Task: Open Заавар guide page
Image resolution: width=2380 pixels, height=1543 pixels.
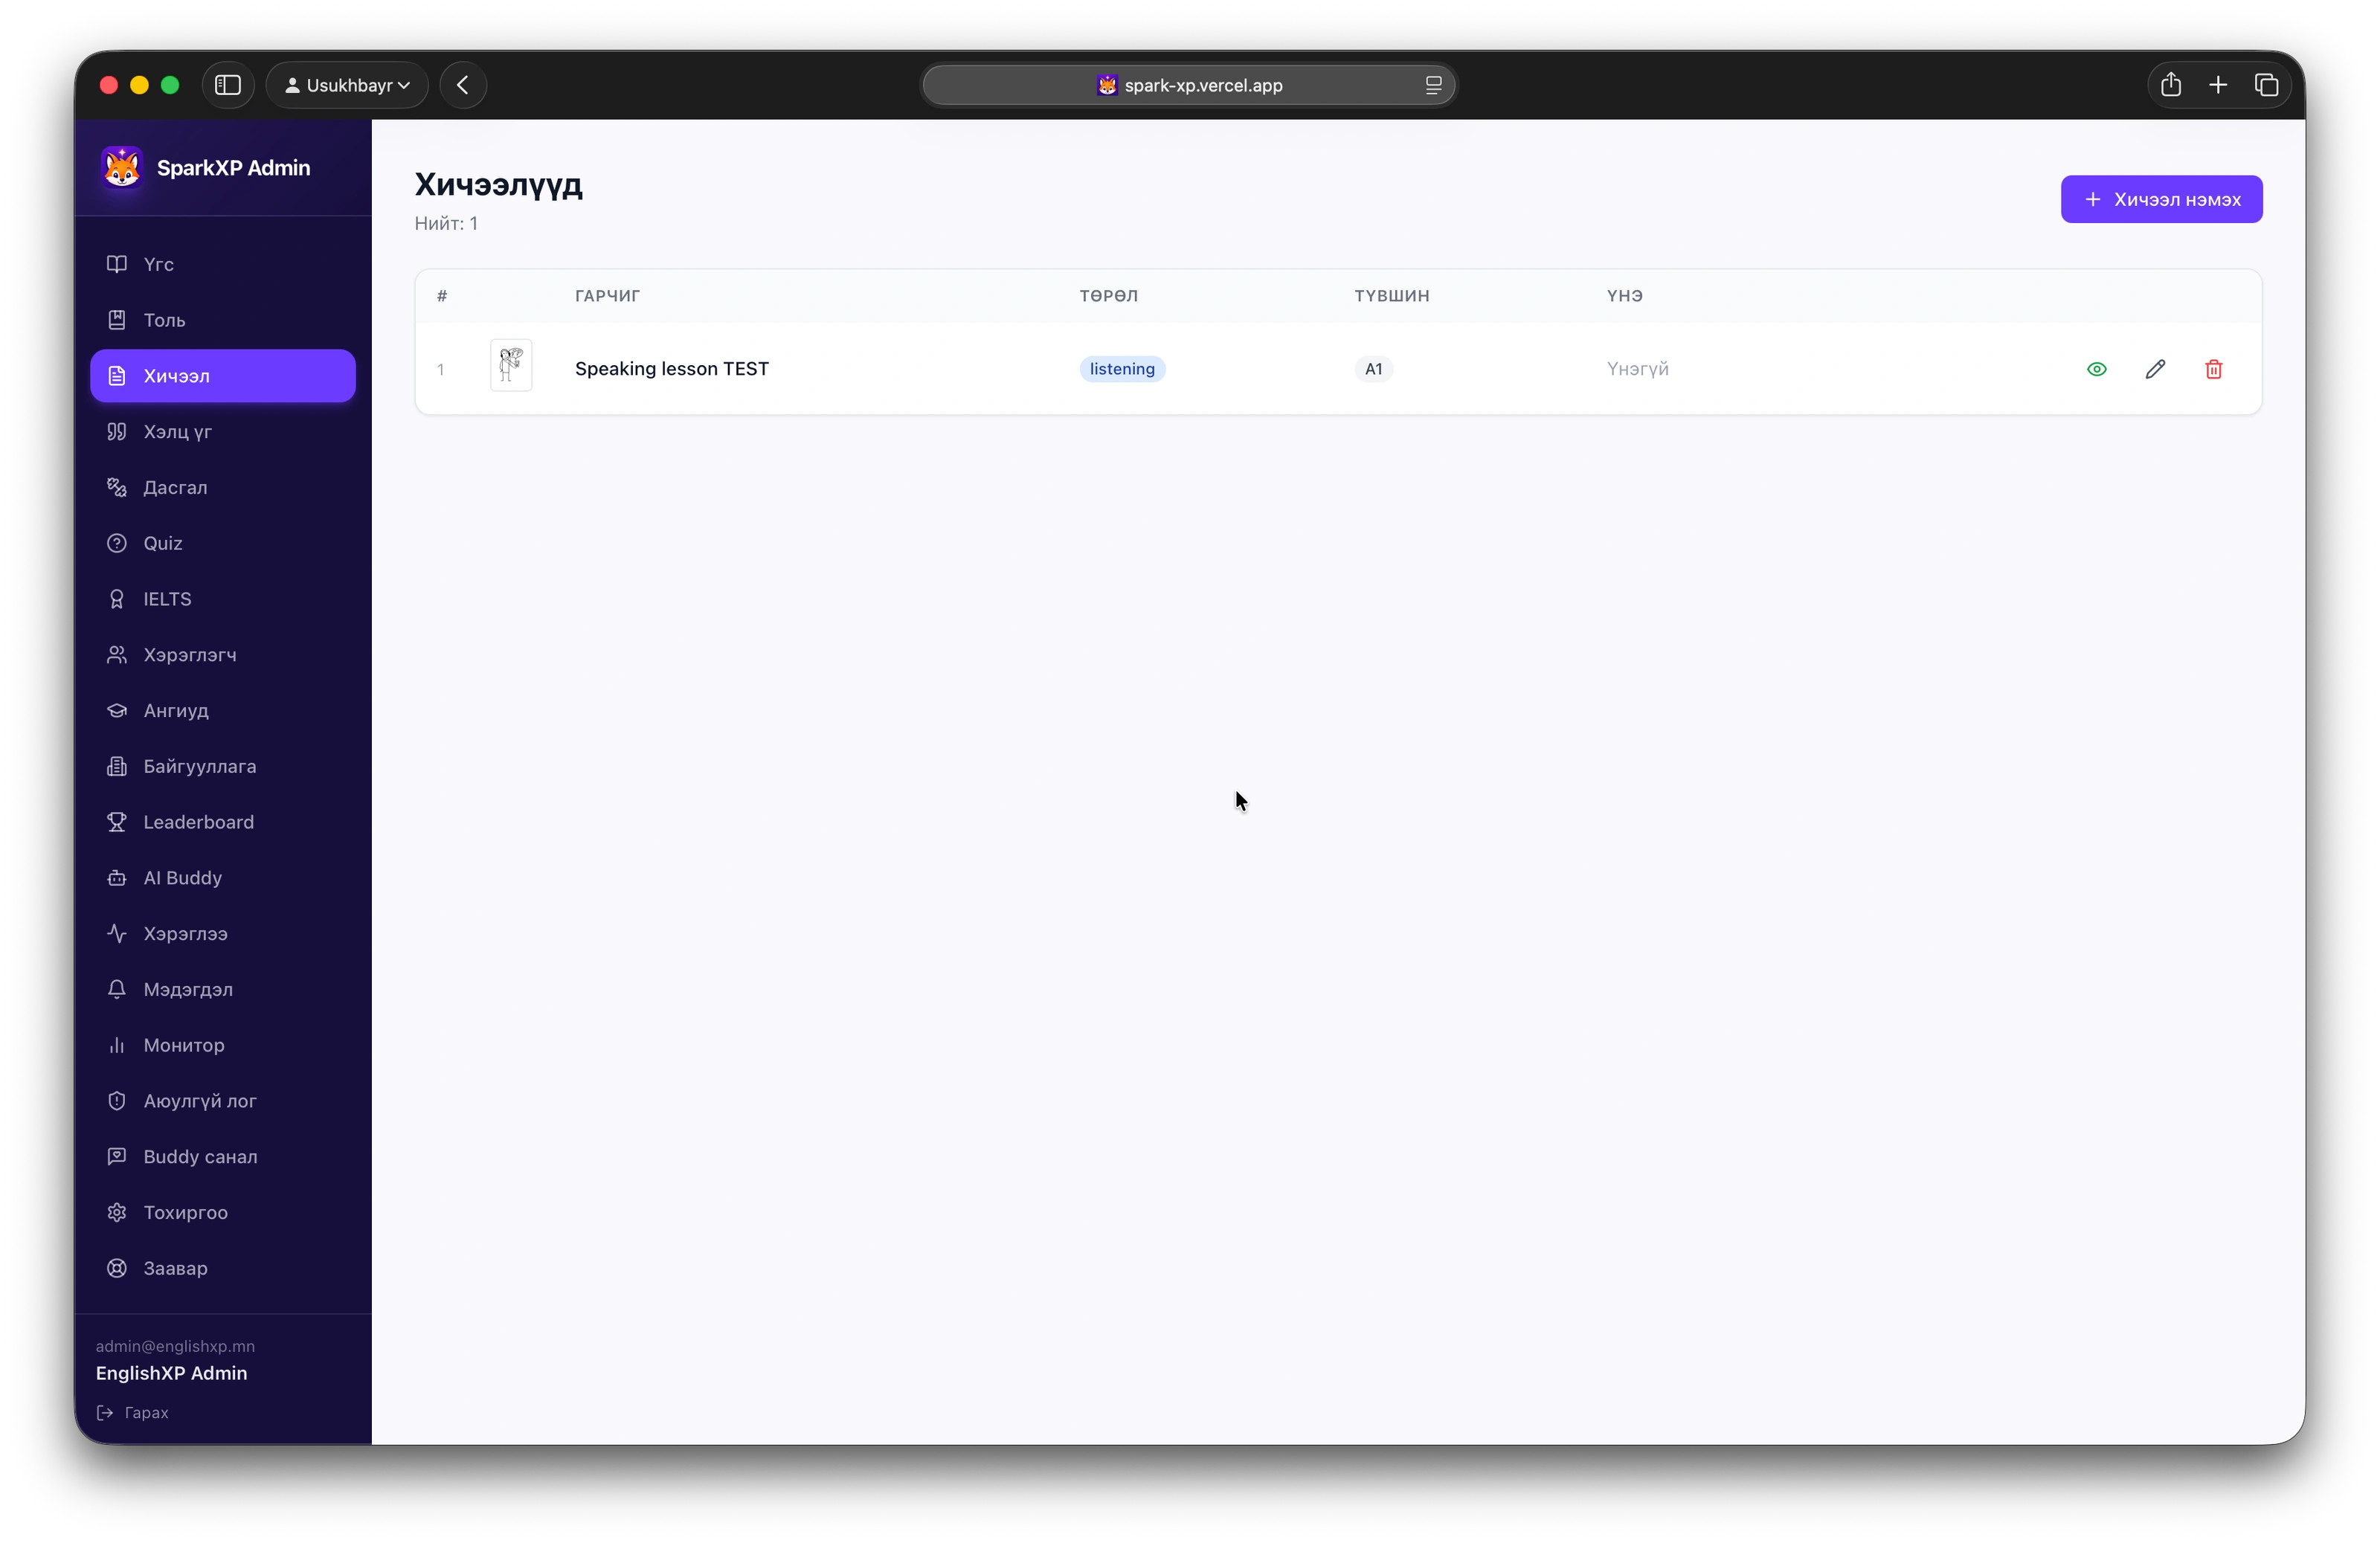Action: 222,1268
